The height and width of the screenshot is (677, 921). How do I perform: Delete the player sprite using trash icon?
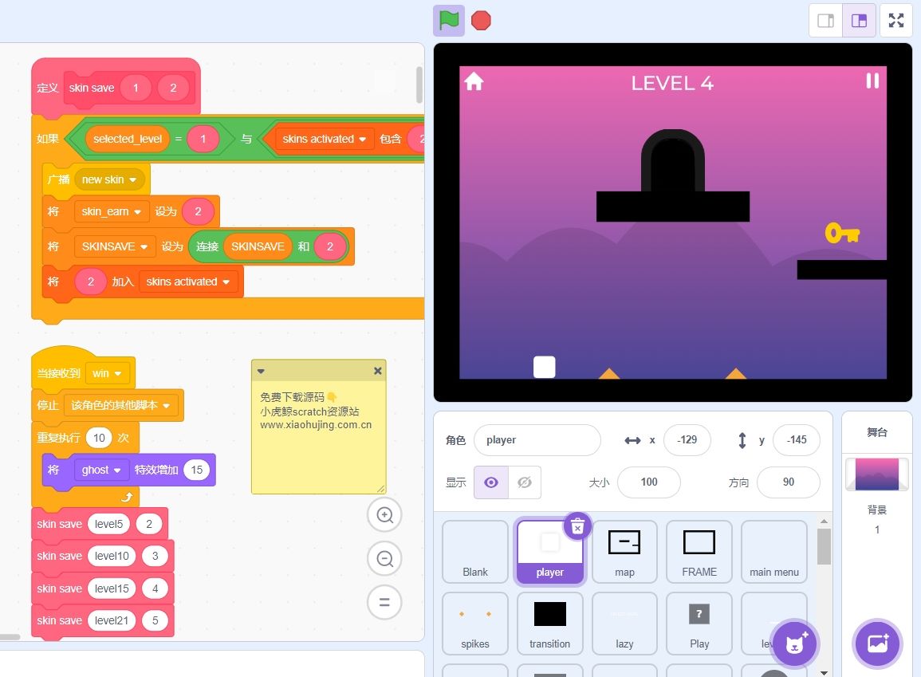coord(578,525)
